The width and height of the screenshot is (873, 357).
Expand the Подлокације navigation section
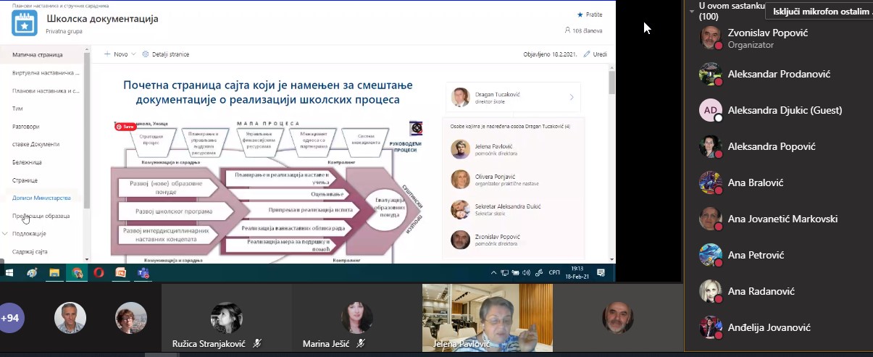pos(6,234)
